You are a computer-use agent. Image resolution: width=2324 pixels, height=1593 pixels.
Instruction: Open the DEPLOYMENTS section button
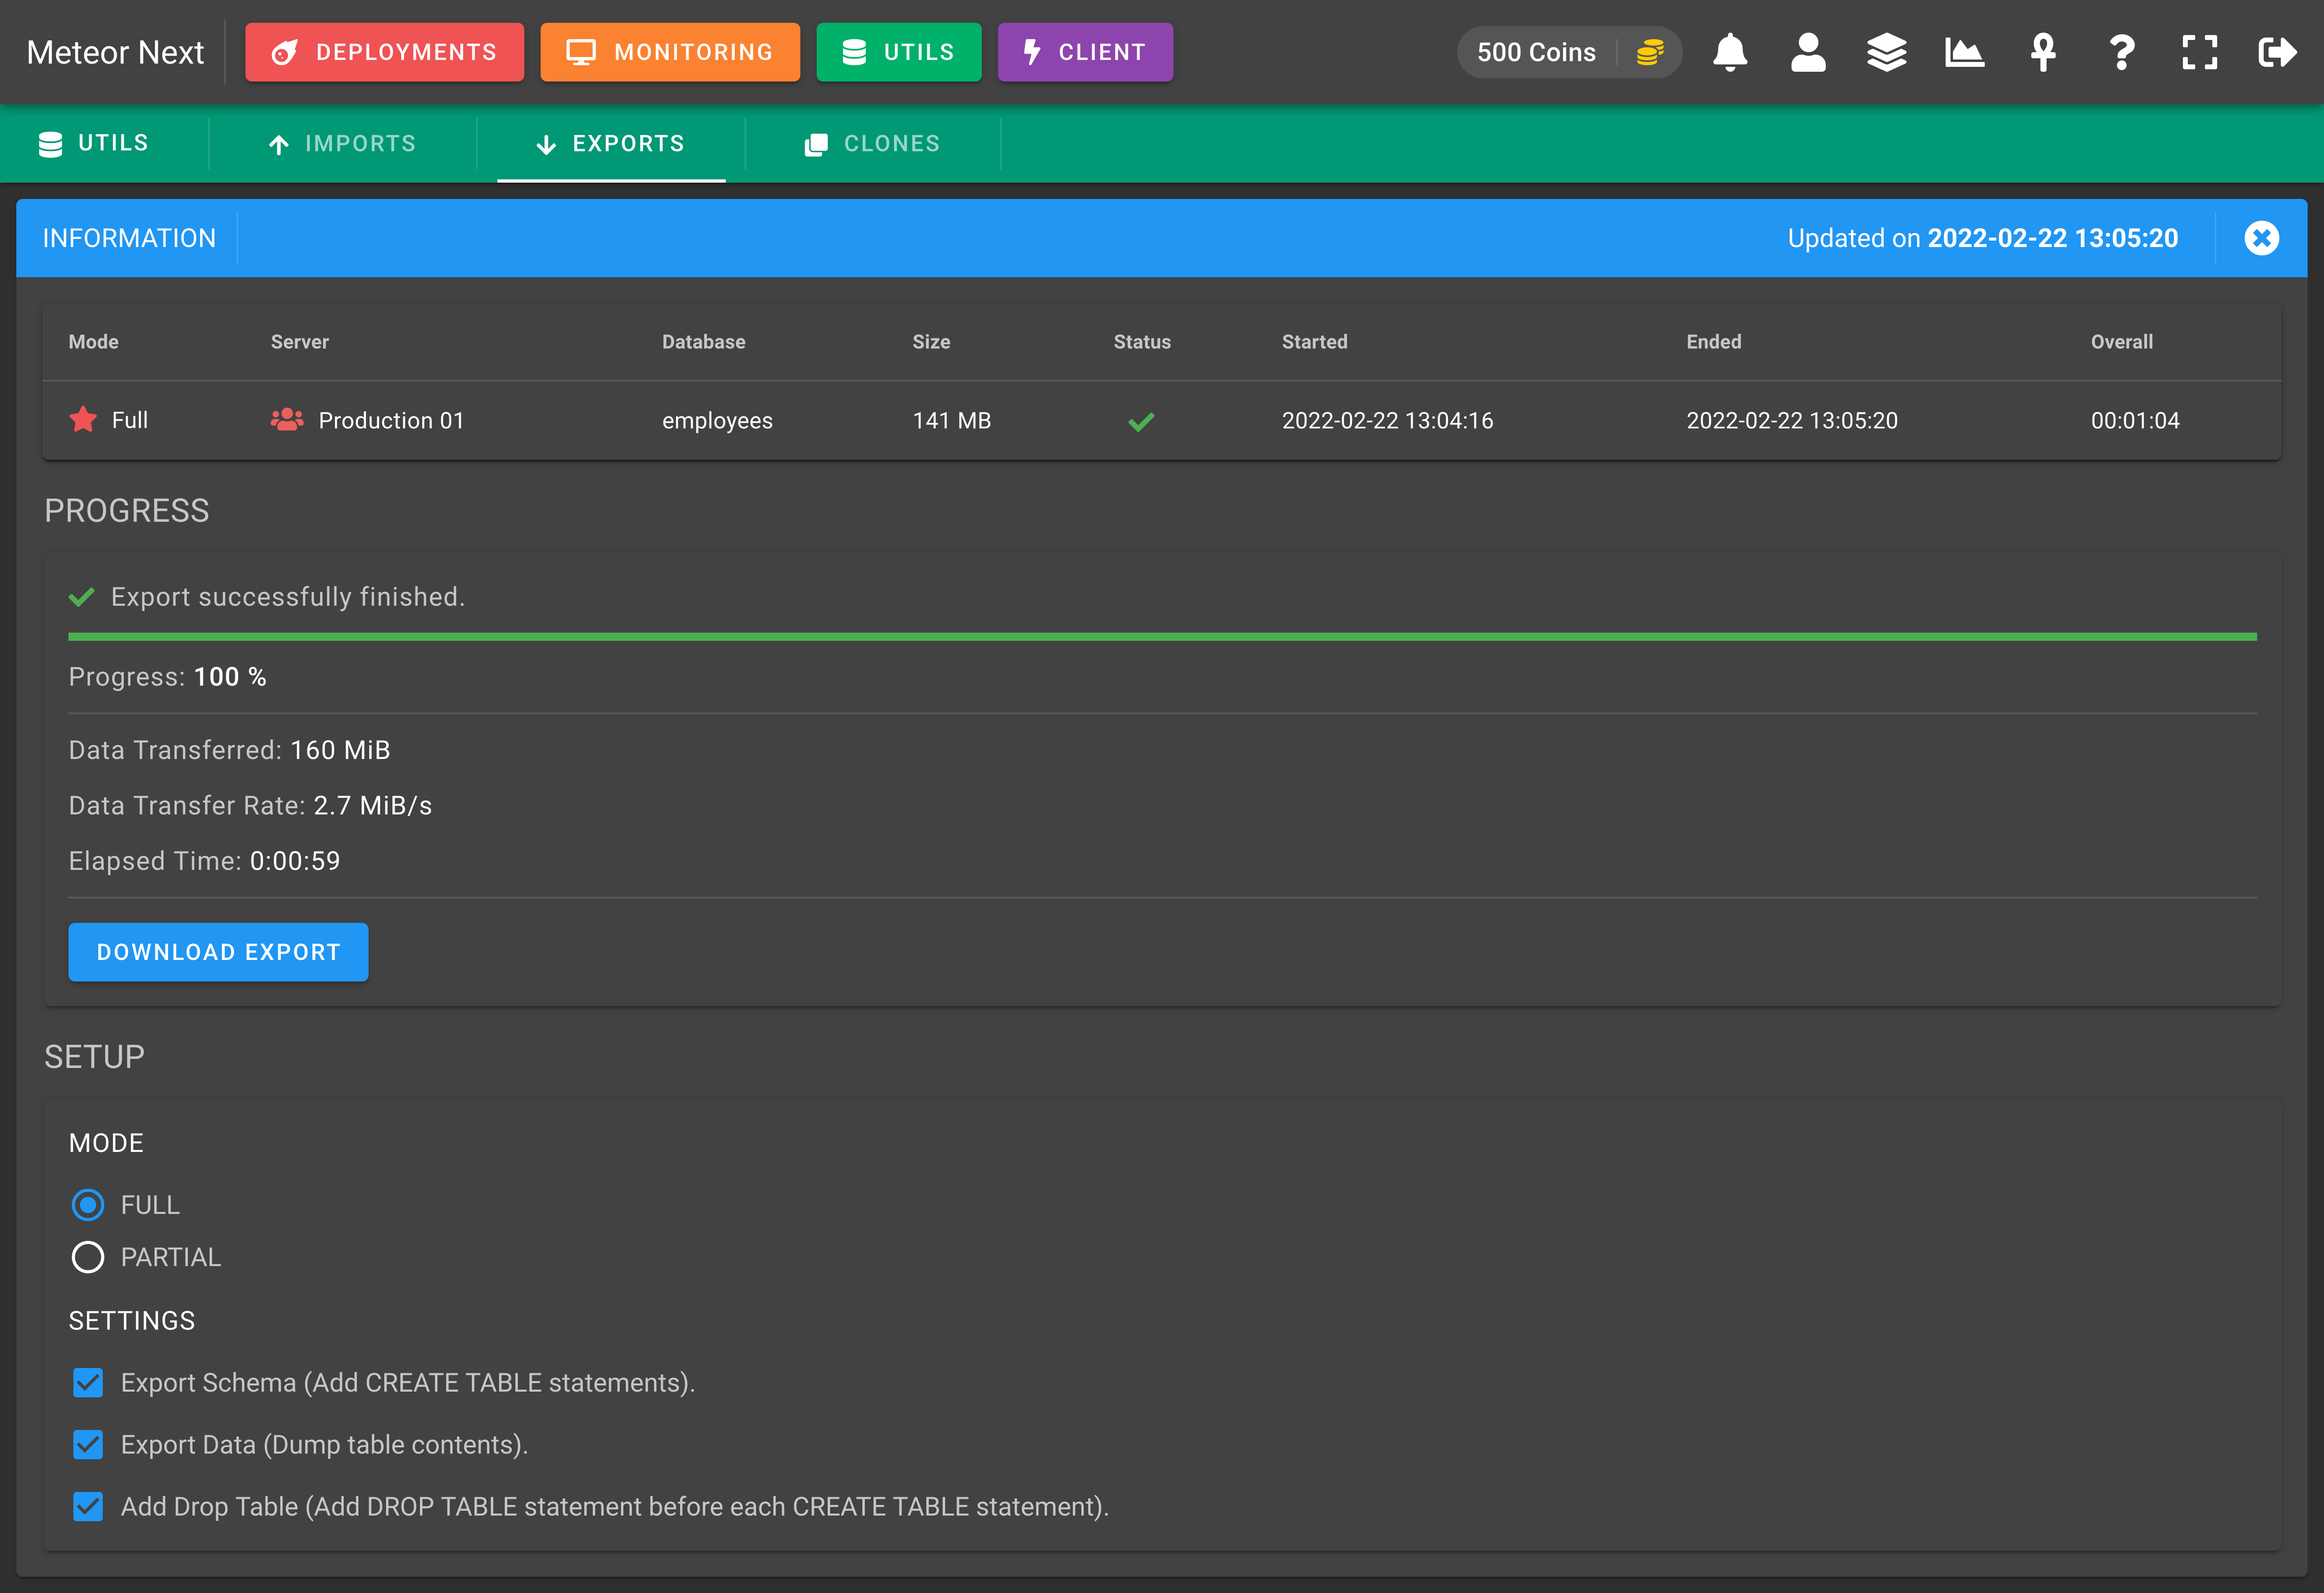click(384, 52)
